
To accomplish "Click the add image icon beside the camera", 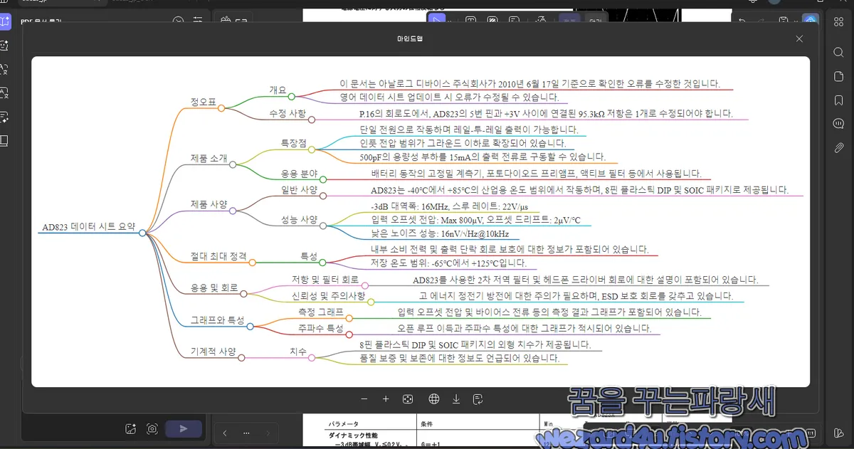I will [130, 428].
